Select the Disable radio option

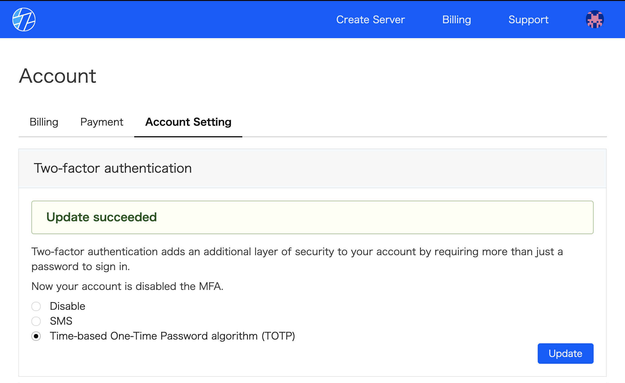coord(36,306)
